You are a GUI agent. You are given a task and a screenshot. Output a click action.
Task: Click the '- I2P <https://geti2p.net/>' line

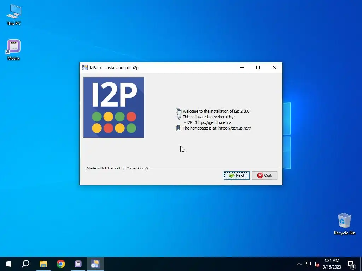[207, 122]
